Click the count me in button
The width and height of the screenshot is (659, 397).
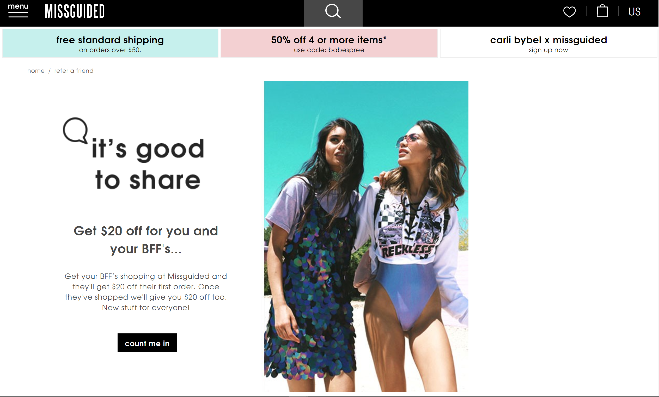click(x=147, y=343)
